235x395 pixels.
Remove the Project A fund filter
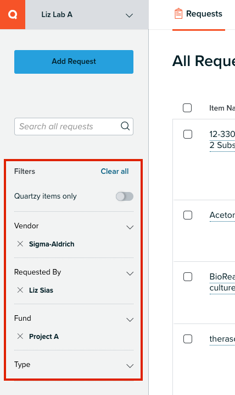pos(20,336)
